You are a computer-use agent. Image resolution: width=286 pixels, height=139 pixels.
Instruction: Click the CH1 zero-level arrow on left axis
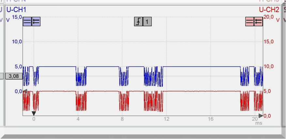point(25,91)
